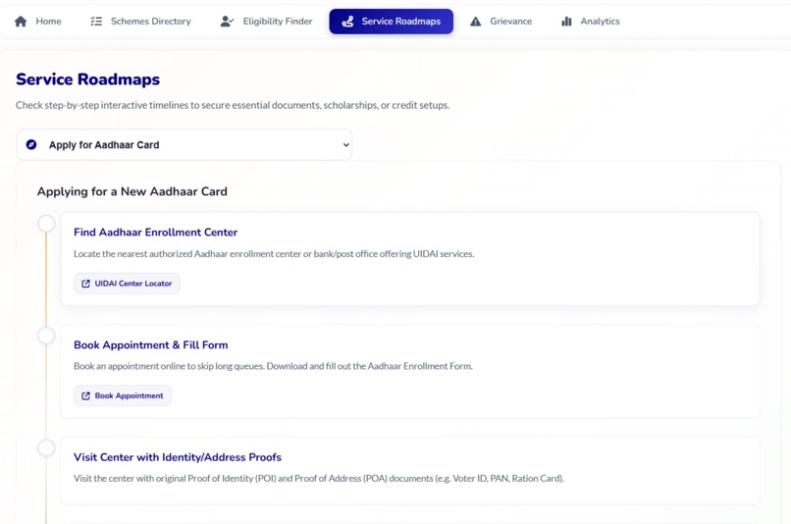Mark the Book Appointment & Fill Form step circle

tap(46, 336)
